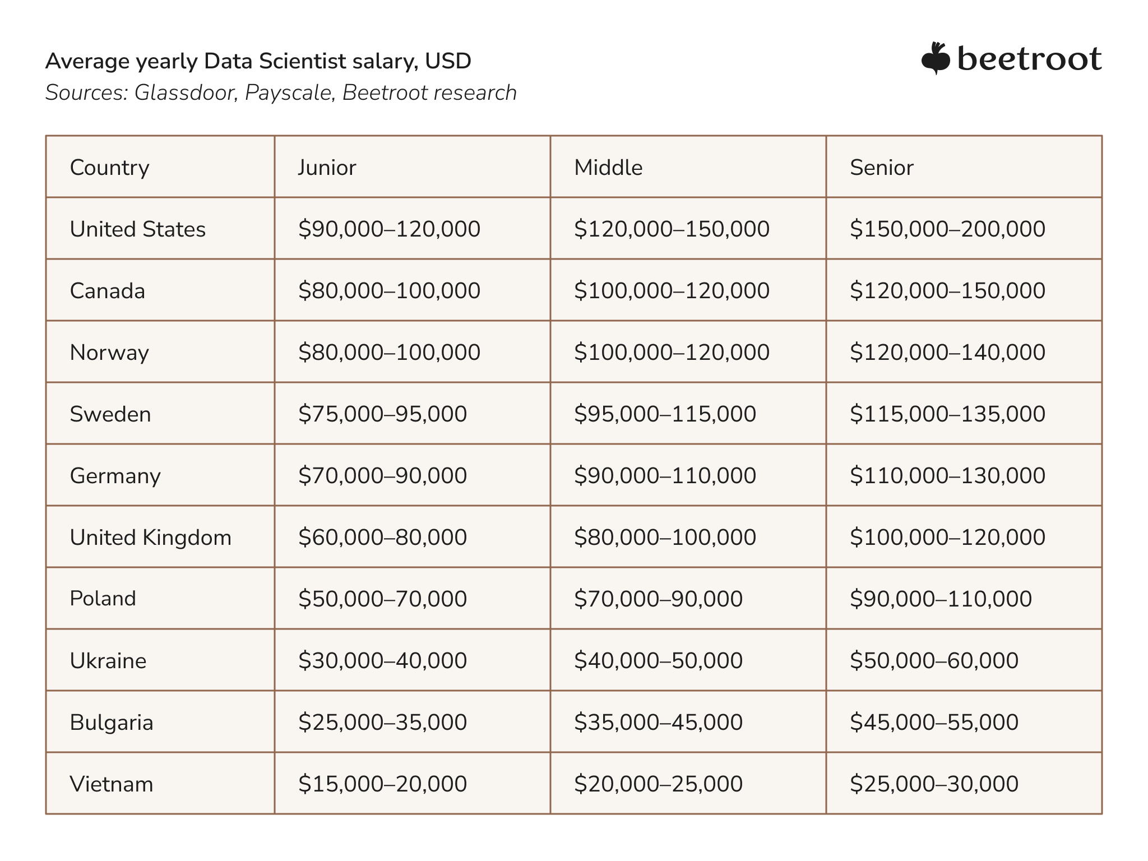Select the Senior column header

coord(881,167)
